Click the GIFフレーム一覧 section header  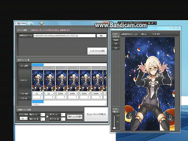pos(23,60)
